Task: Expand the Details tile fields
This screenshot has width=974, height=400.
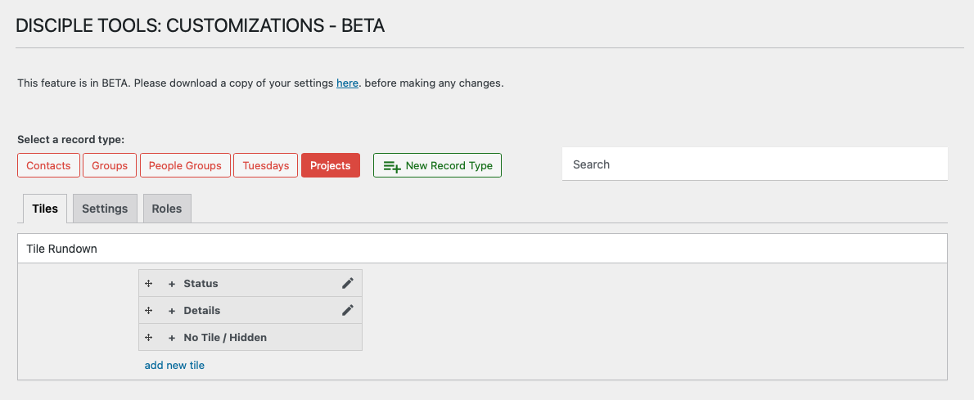Action: pos(172,311)
